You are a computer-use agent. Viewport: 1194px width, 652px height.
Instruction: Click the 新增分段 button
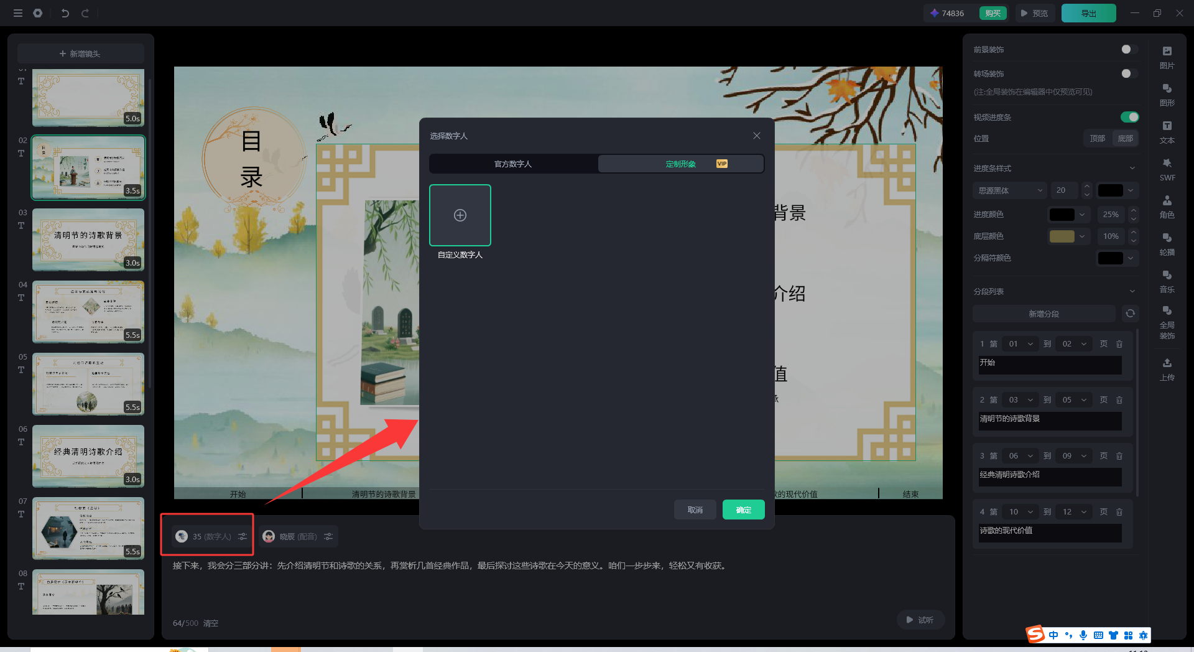[1044, 314]
